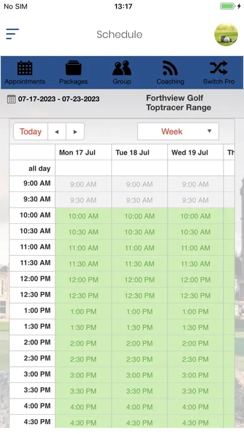Tap the Switch Pro shuffle icon
Image resolution: width=244 pixels, height=434 pixels.
tap(218, 68)
